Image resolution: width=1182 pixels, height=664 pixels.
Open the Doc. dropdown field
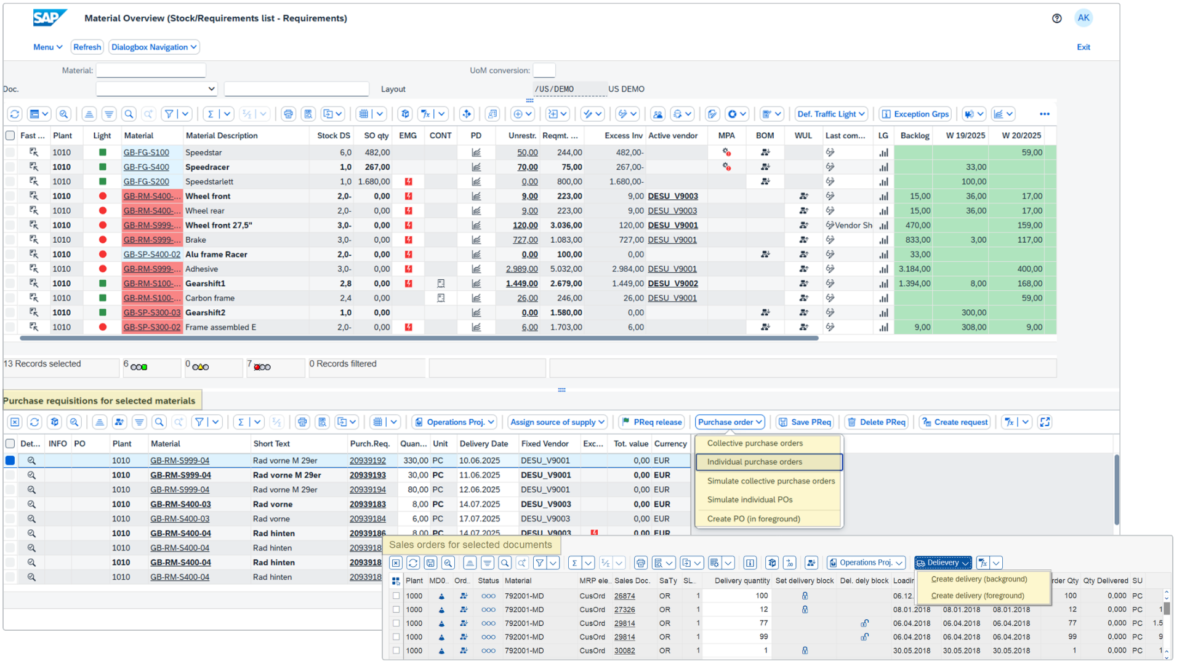[x=156, y=89]
